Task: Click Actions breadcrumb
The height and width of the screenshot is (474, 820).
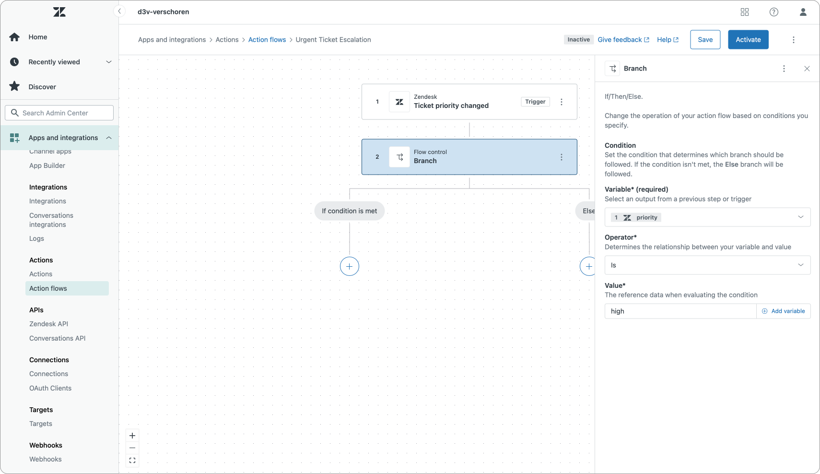Action: (x=227, y=40)
